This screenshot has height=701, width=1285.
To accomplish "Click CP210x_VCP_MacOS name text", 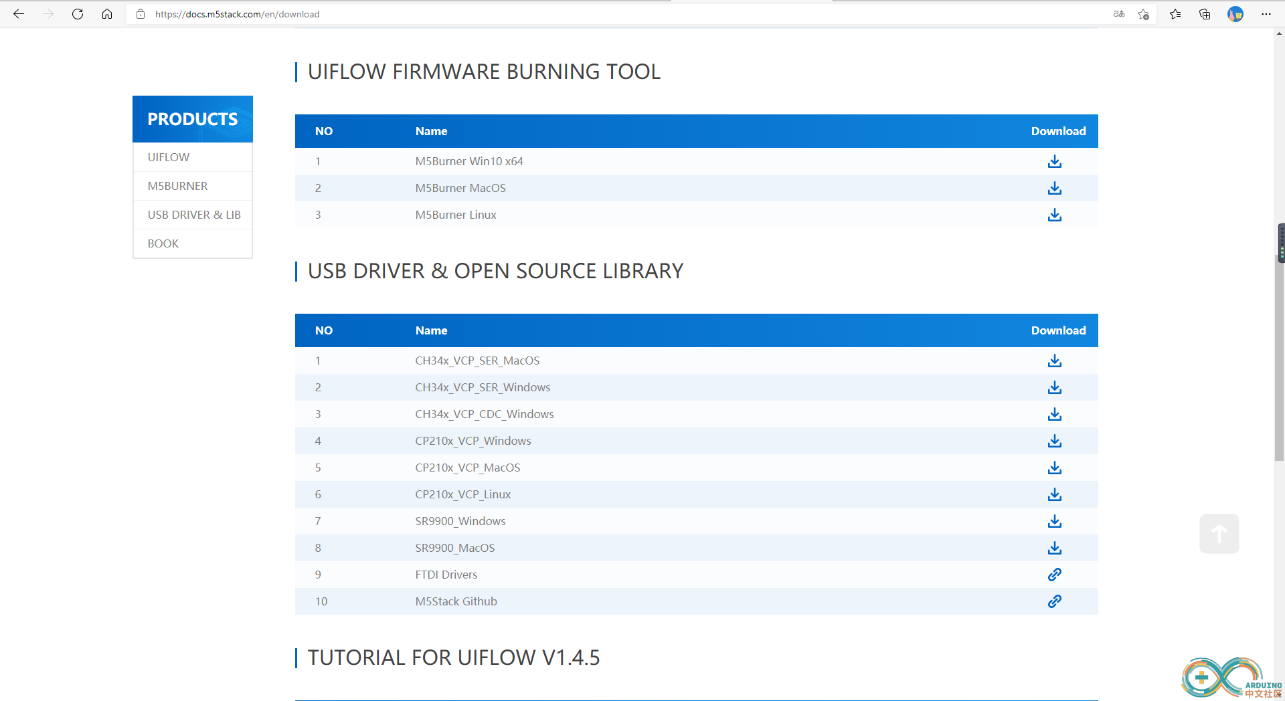I will 468,468.
